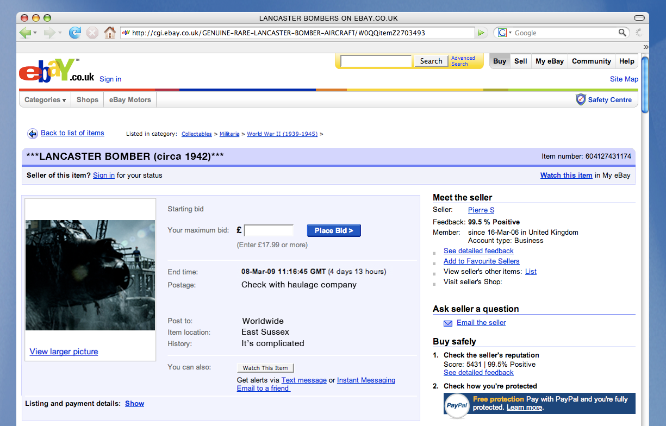Go to the Home page icon

[110, 33]
